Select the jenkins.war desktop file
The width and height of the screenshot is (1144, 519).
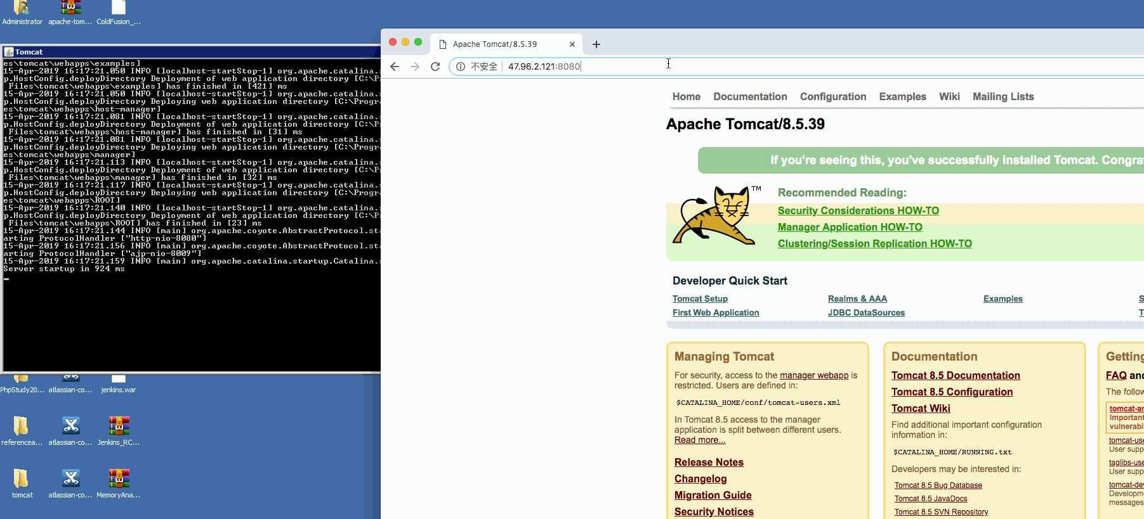119,385
